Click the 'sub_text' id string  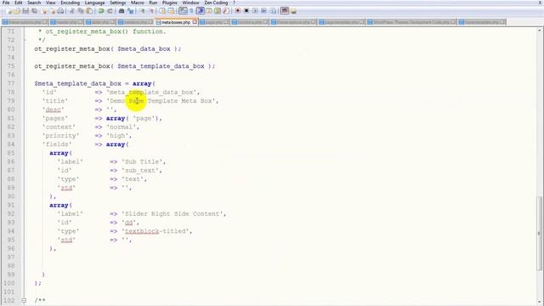[x=139, y=170]
